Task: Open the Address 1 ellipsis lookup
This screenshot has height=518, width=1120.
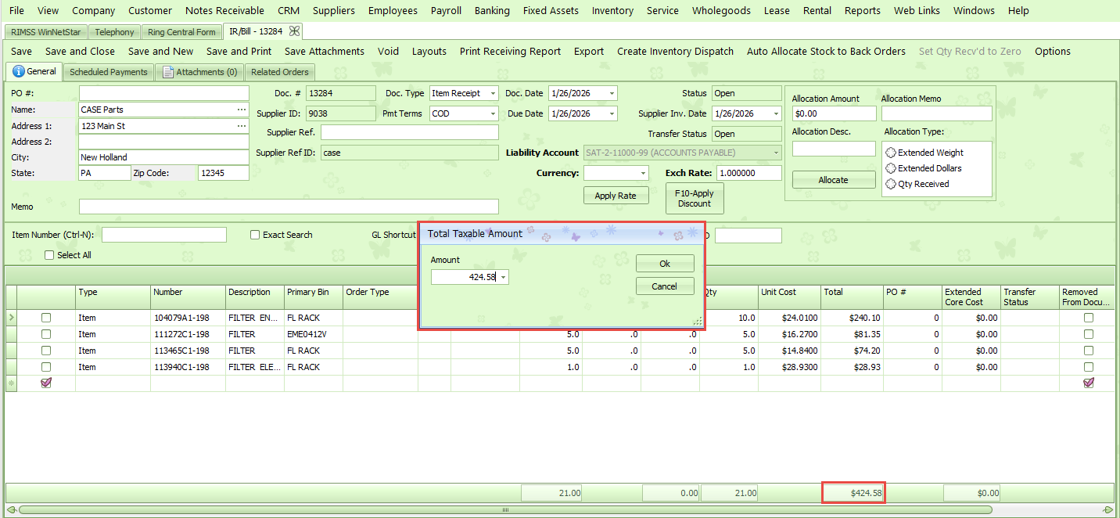Action: (x=242, y=126)
